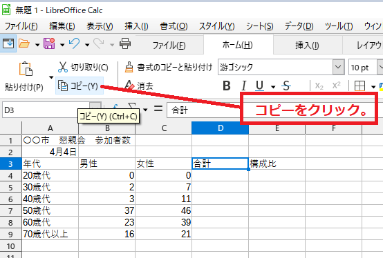Click the formula equals sign button
This screenshot has width=383, height=258.
click(x=158, y=109)
